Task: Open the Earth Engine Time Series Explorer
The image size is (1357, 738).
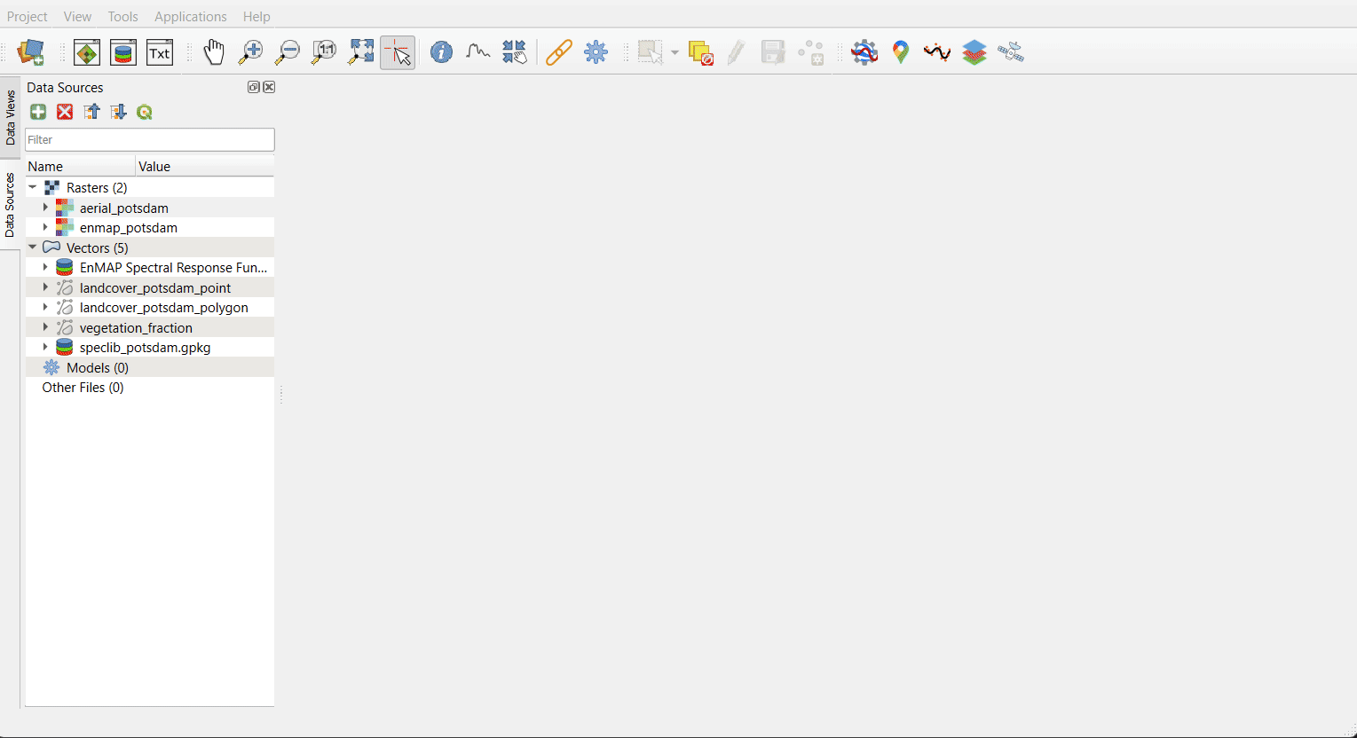Action: [x=864, y=53]
